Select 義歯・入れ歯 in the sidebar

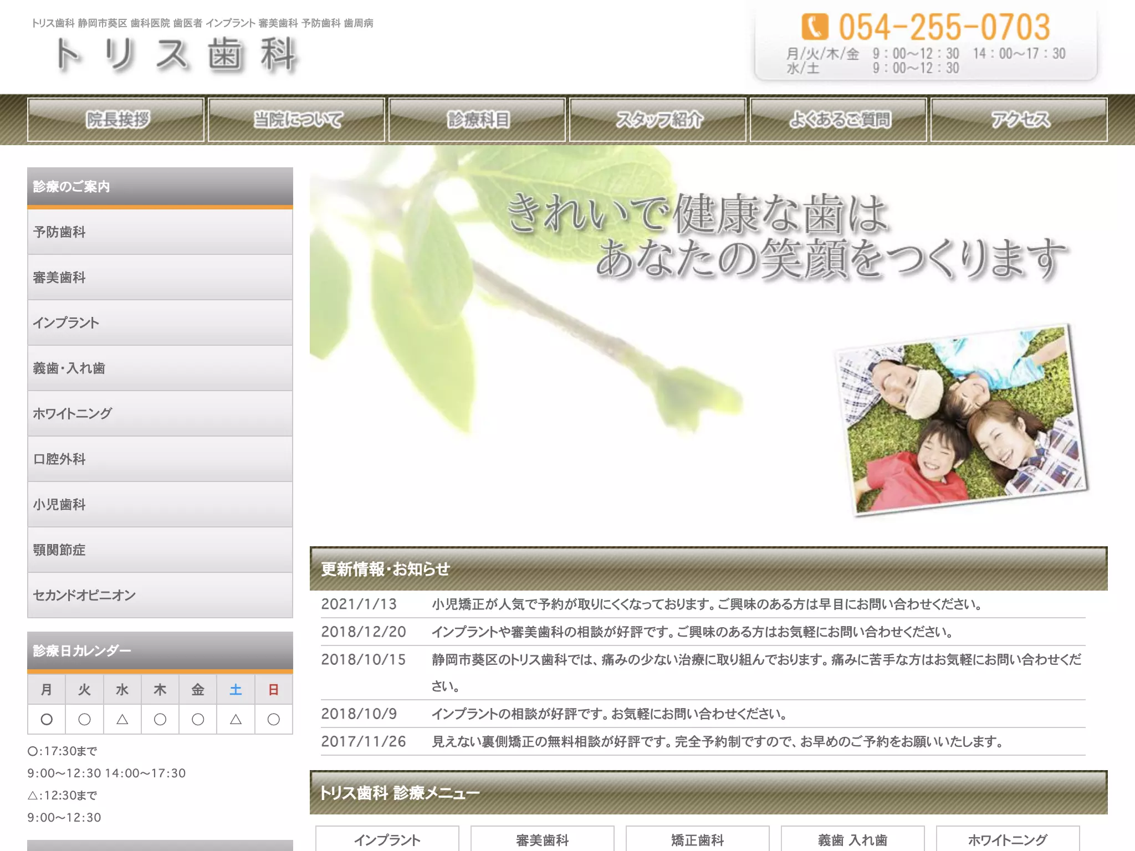click(160, 368)
